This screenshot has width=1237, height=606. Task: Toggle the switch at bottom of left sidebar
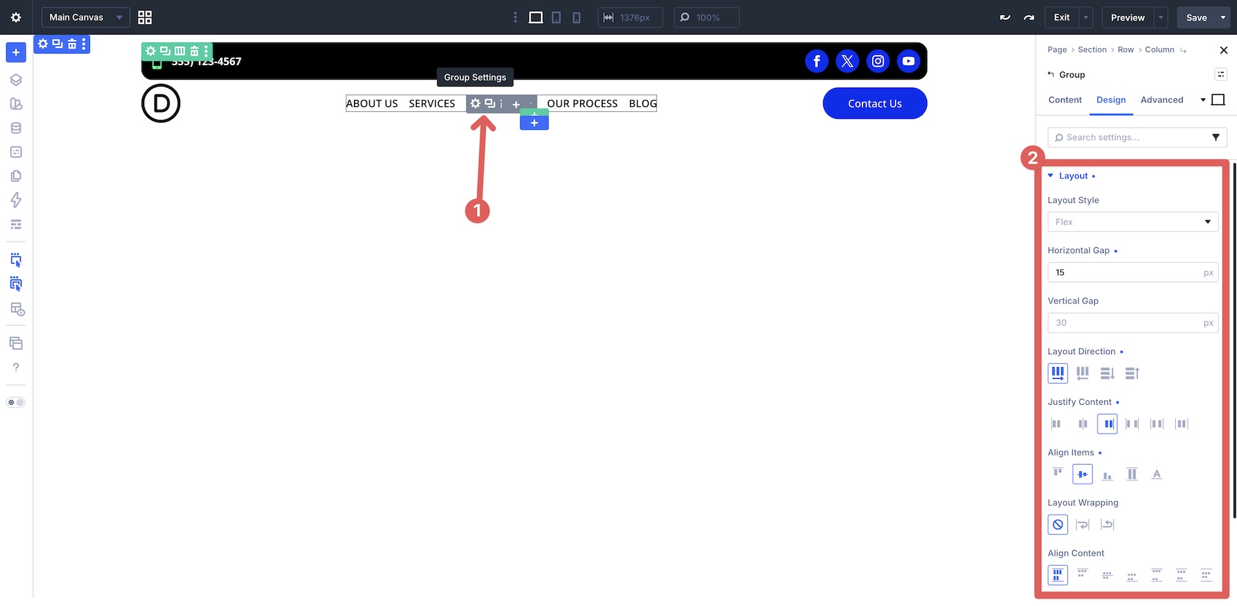(16, 402)
